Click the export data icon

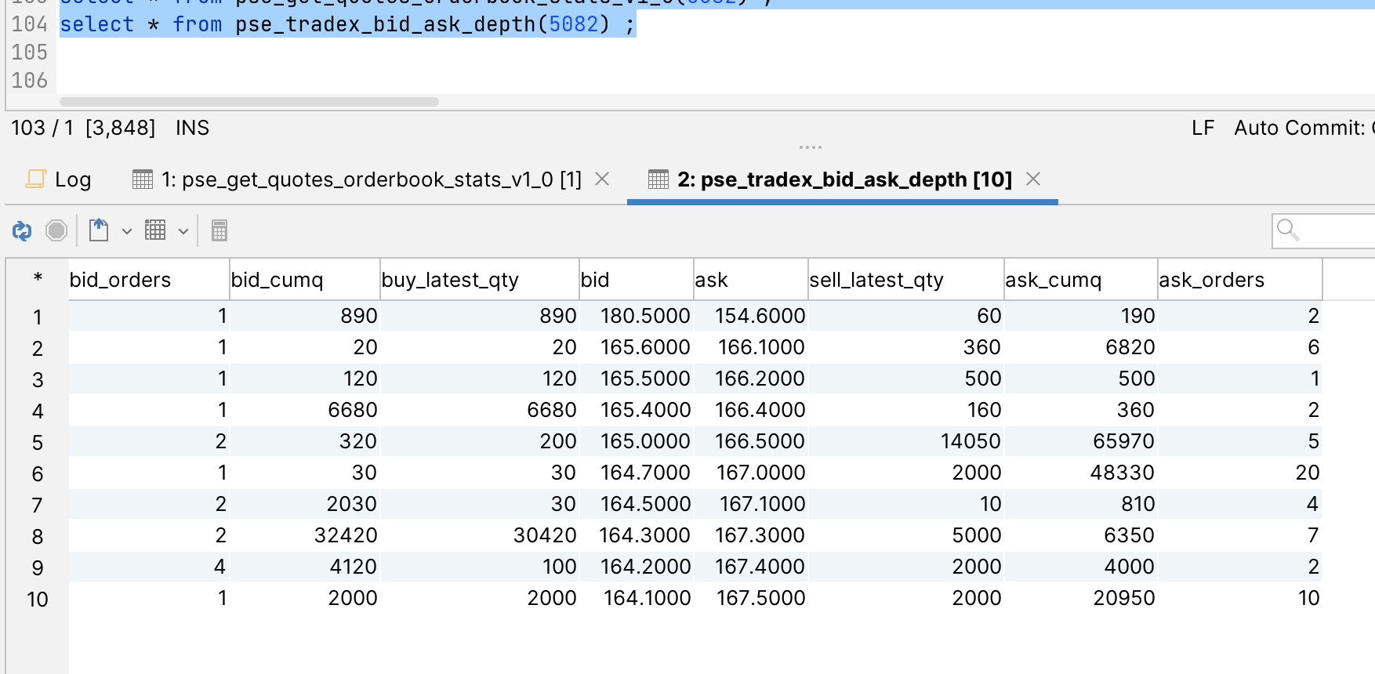99,230
